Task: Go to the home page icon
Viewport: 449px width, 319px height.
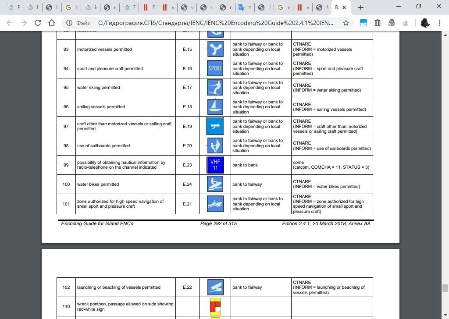Action: pos(52,23)
